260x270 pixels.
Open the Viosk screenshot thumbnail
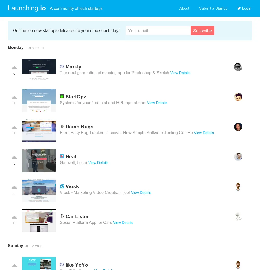pos(39,190)
